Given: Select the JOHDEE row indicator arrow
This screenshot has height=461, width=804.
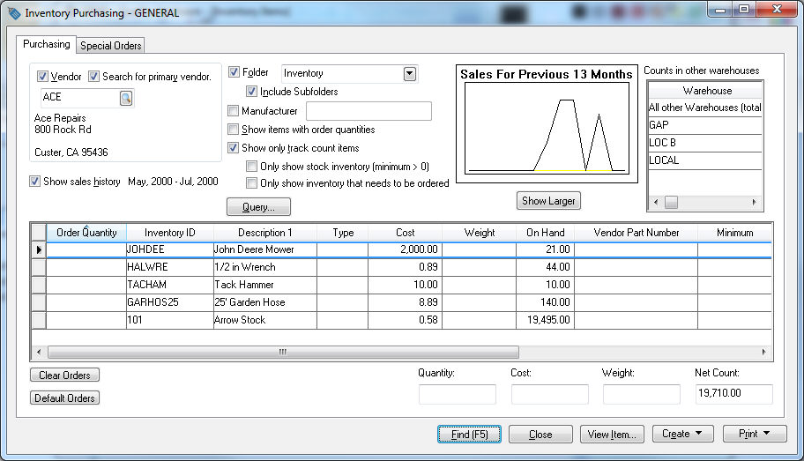Looking at the screenshot, I should 38,249.
